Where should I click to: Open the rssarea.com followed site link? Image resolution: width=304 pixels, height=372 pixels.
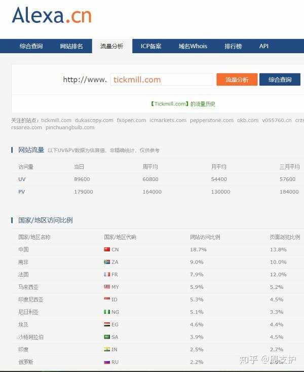[x=26, y=127]
